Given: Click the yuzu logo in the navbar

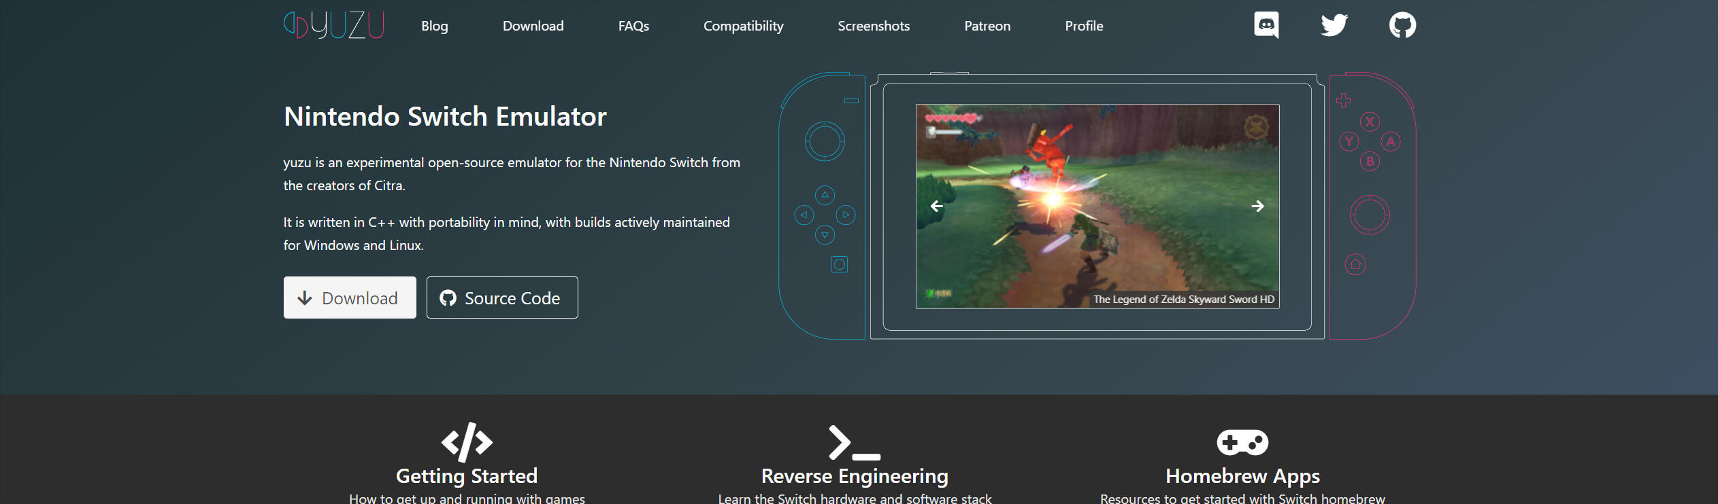Looking at the screenshot, I should click(x=334, y=26).
